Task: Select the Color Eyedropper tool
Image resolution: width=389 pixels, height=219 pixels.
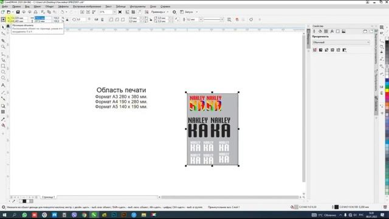Action: (x=3, y=119)
